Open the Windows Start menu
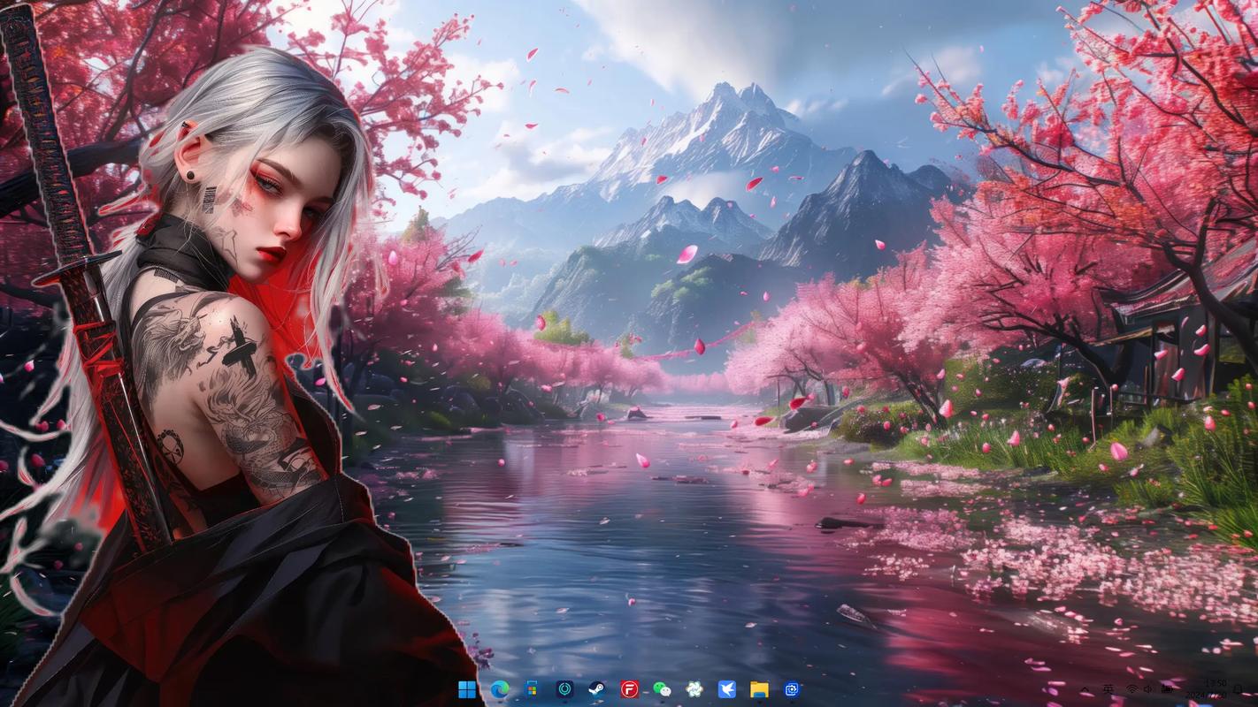 466,689
